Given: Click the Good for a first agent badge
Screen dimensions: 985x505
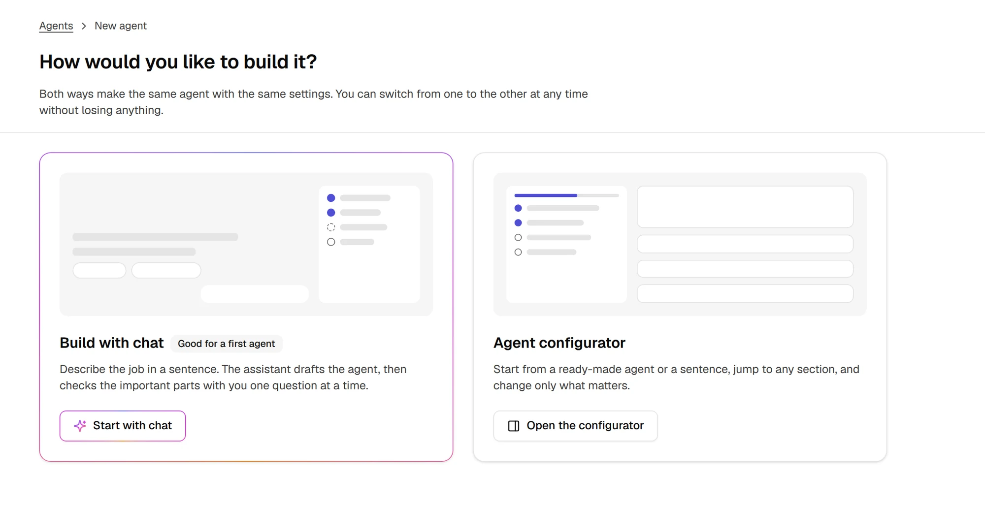Looking at the screenshot, I should [x=227, y=344].
